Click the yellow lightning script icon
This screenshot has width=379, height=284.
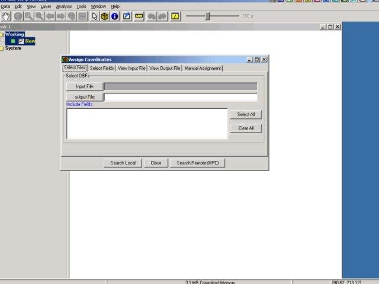pyautogui.click(x=175, y=17)
